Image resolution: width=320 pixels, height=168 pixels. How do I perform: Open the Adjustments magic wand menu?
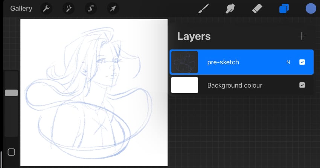click(x=69, y=9)
